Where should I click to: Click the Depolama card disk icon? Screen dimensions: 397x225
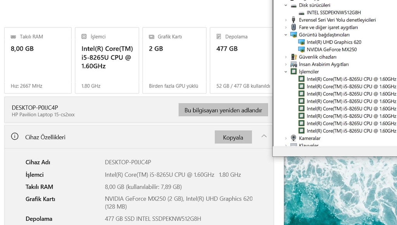click(219, 37)
